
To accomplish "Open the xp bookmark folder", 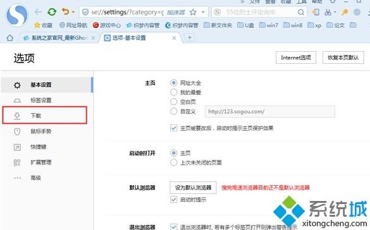I will tap(314, 25).
